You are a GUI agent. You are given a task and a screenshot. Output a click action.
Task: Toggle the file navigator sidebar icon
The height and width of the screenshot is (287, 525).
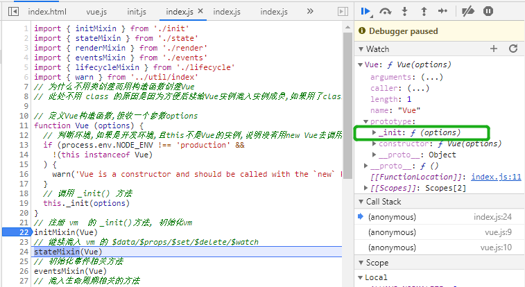tap(13, 12)
